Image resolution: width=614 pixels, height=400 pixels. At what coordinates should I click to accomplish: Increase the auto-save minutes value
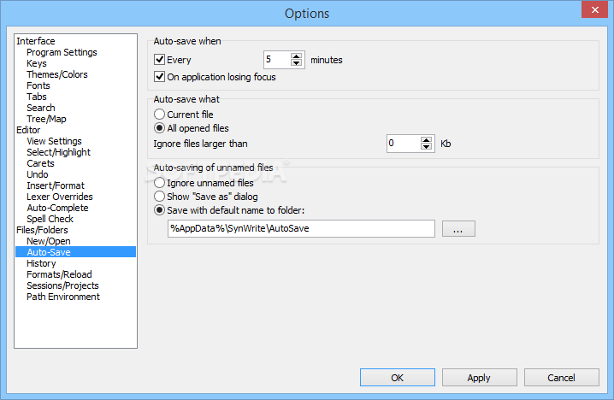click(297, 56)
